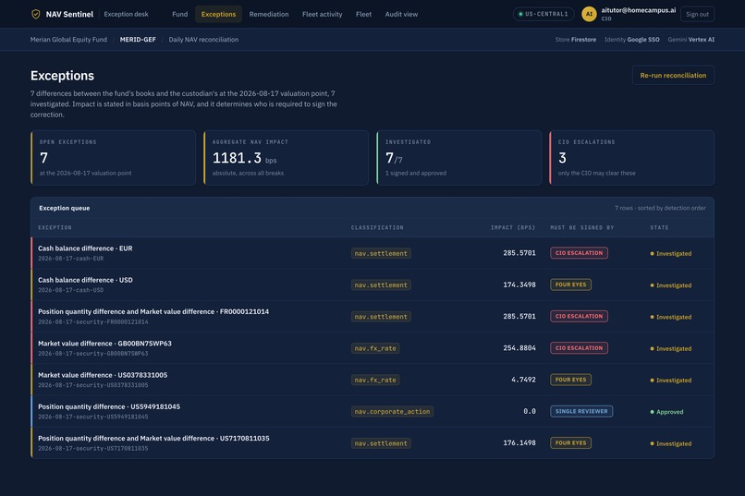Click the NAV Sentinel shield logo icon
The image size is (745, 496).
pyautogui.click(x=36, y=14)
